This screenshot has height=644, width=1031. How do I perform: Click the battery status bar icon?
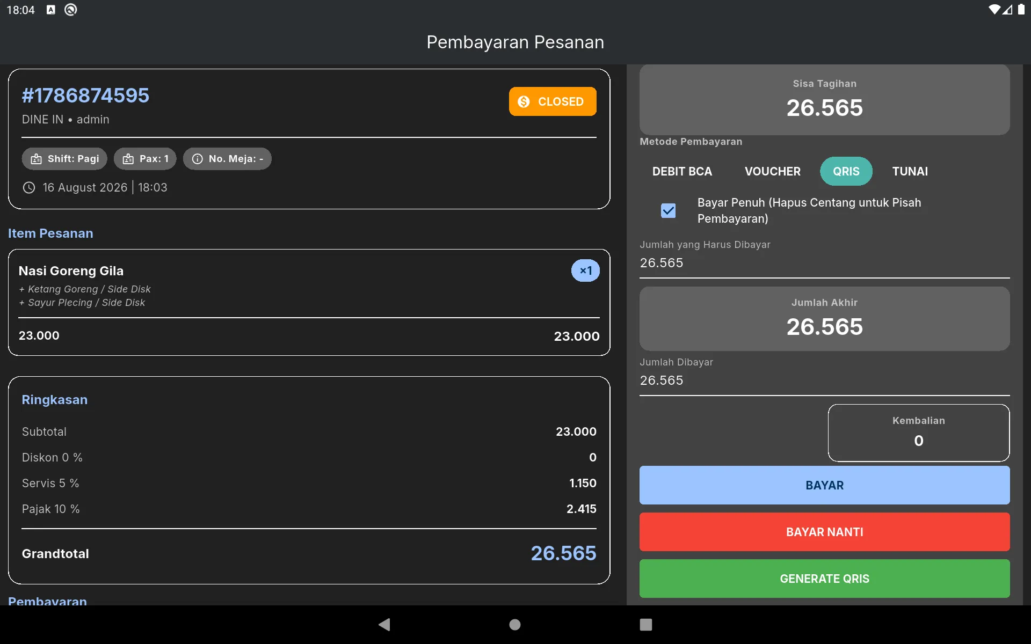point(1021,10)
